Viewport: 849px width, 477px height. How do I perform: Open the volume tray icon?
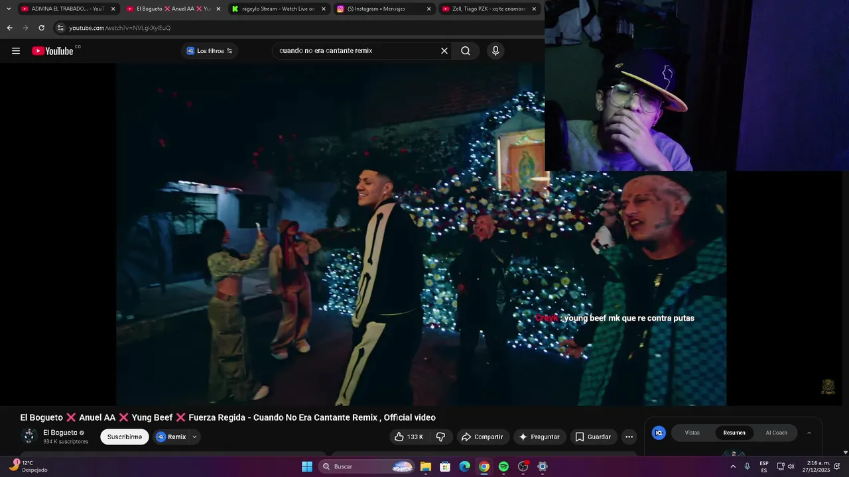[791, 466]
